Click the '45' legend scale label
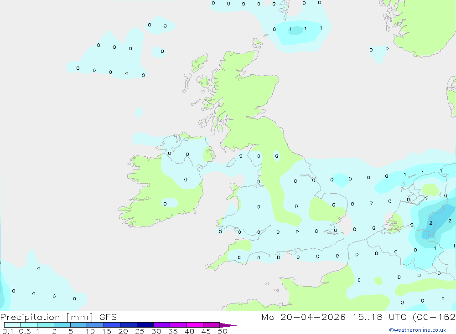Screen dimensions: 456x334 pos(206,331)
